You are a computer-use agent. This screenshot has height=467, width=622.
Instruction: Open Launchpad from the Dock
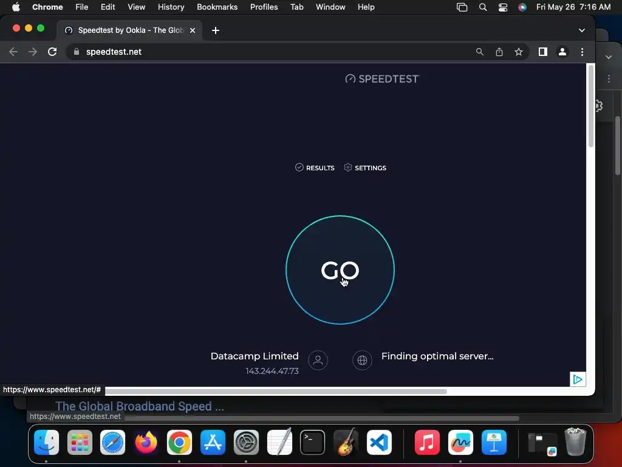click(80, 443)
